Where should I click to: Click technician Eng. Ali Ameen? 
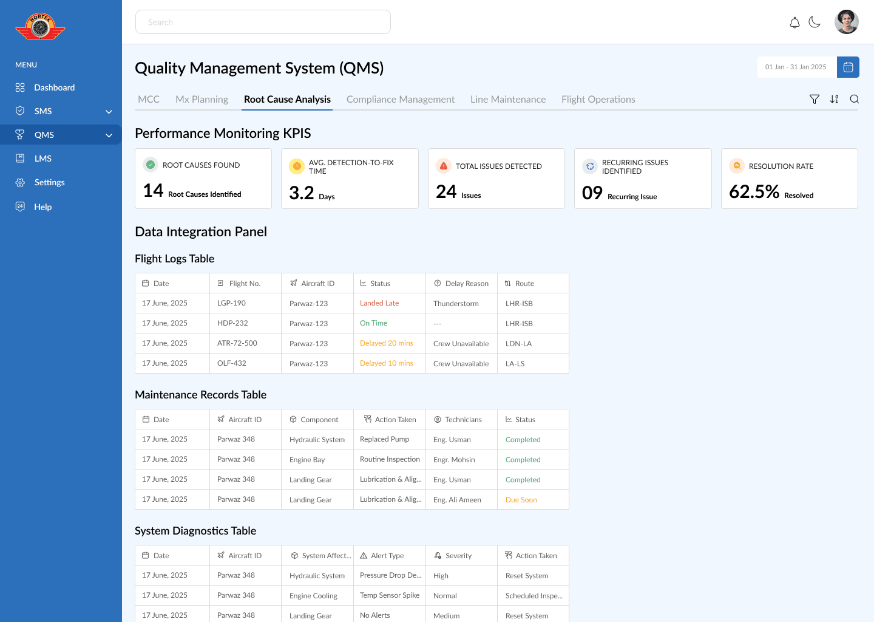457,500
